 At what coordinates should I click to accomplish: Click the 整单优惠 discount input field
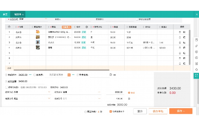click(99, 75)
